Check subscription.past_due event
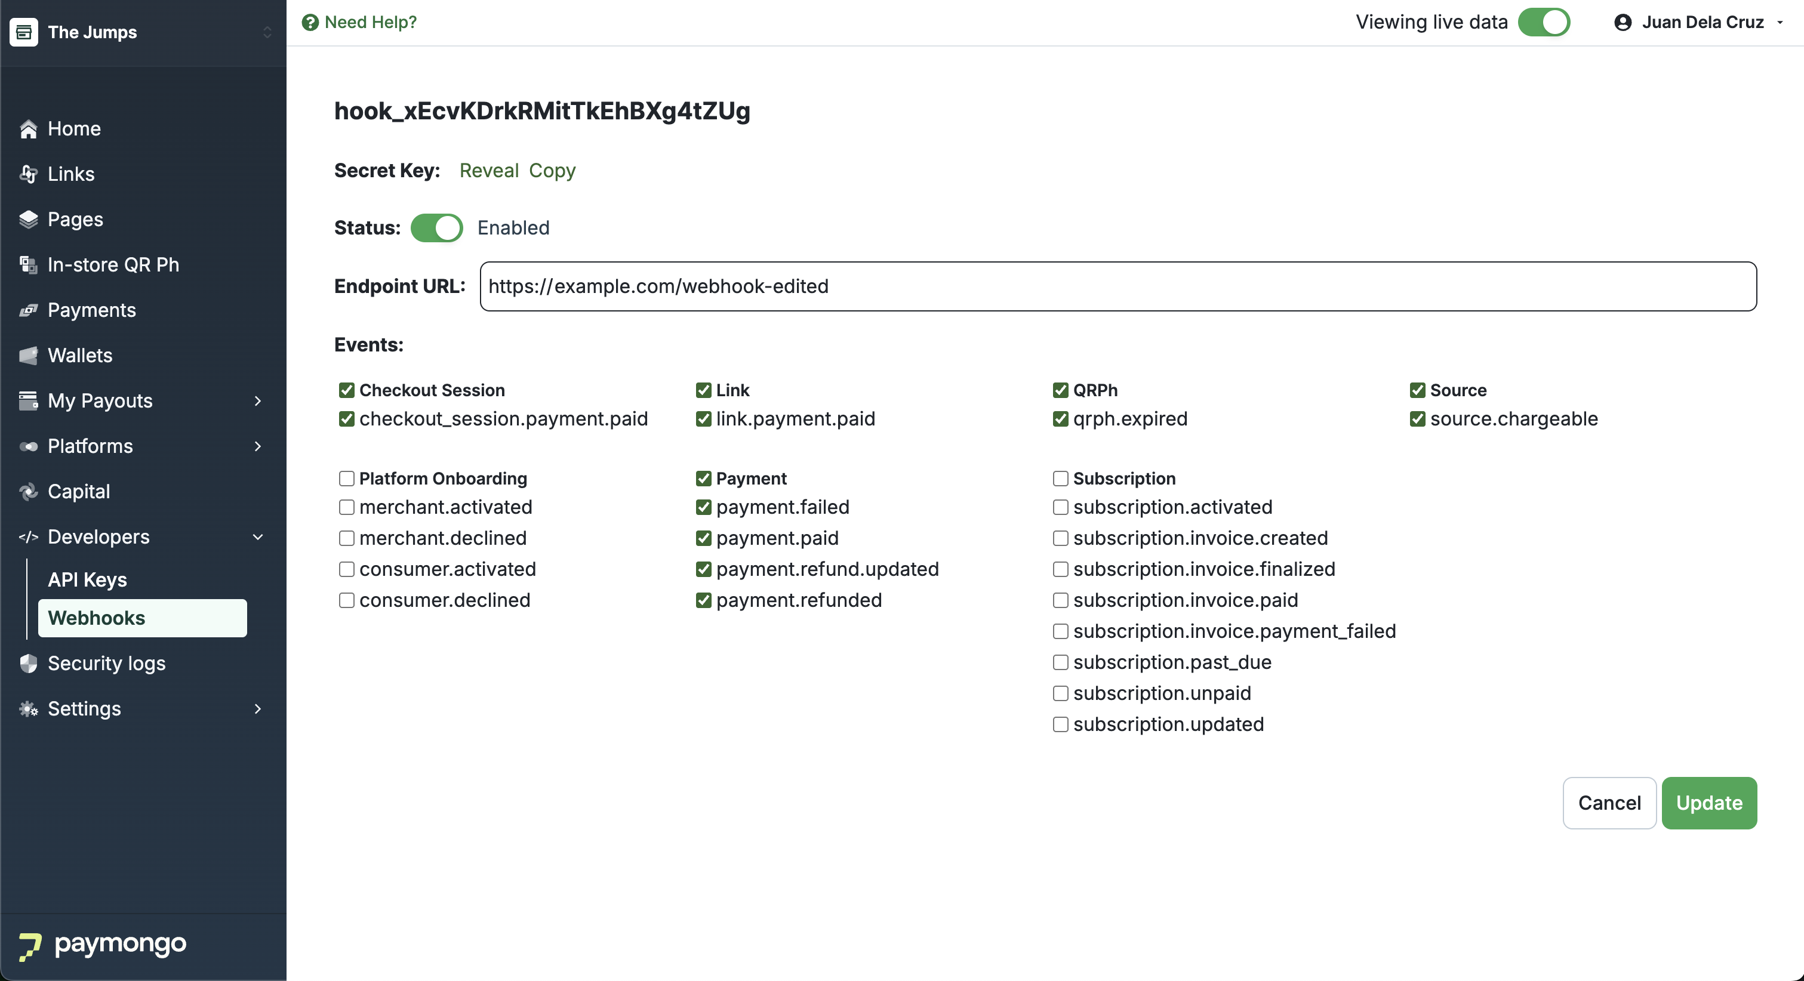1804x981 pixels. coord(1061,662)
